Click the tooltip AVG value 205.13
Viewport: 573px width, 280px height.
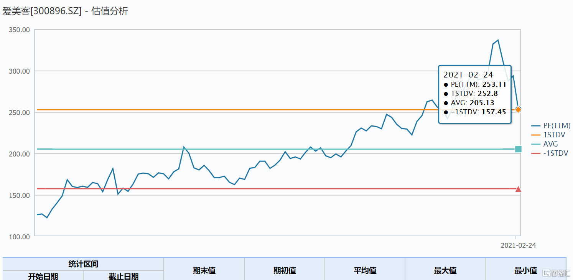482,103
